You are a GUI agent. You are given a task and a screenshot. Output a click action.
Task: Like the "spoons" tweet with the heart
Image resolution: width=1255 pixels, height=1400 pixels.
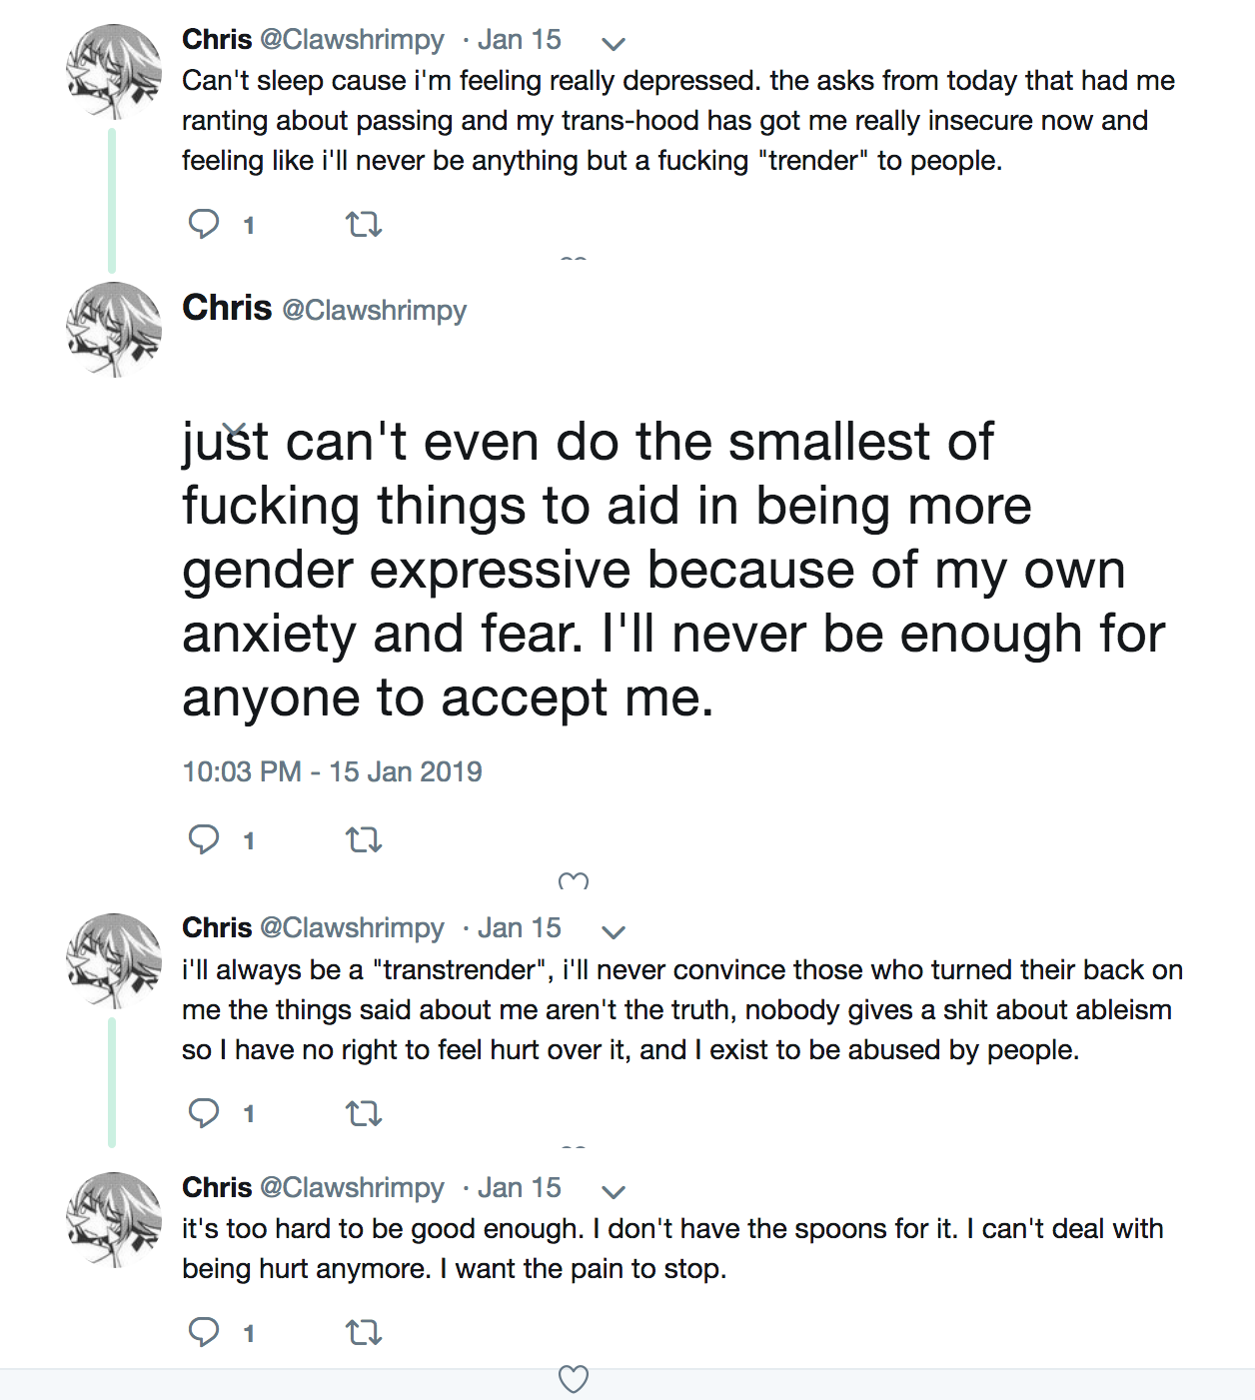(573, 1378)
